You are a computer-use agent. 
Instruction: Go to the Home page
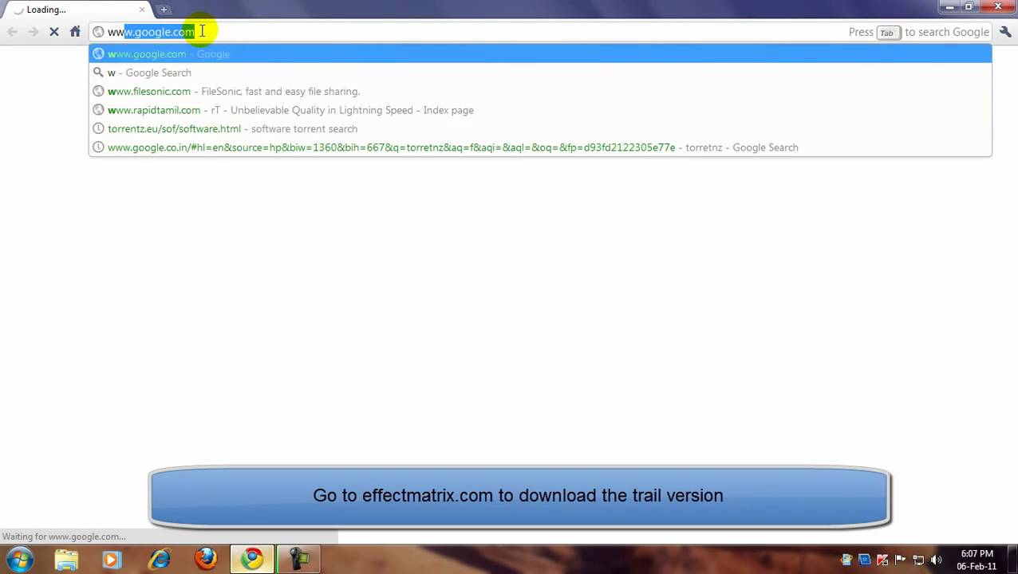click(x=75, y=32)
